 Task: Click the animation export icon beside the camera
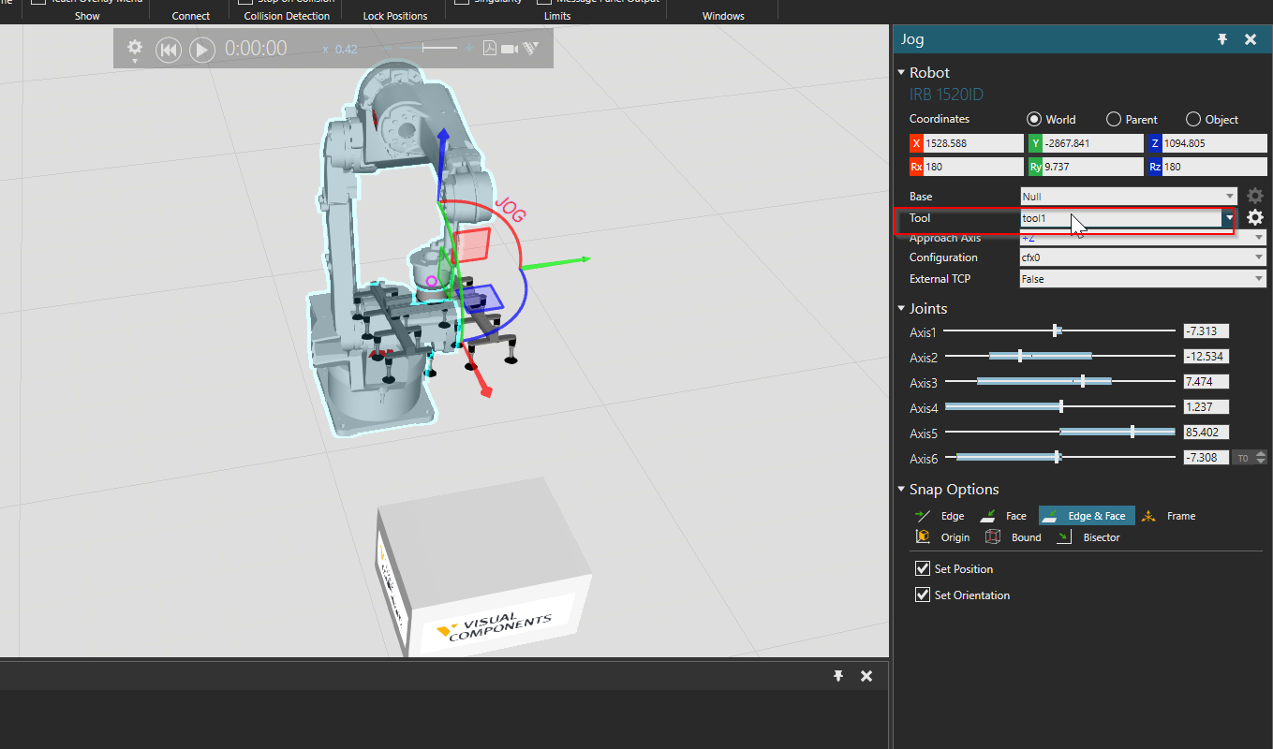click(x=531, y=49)
